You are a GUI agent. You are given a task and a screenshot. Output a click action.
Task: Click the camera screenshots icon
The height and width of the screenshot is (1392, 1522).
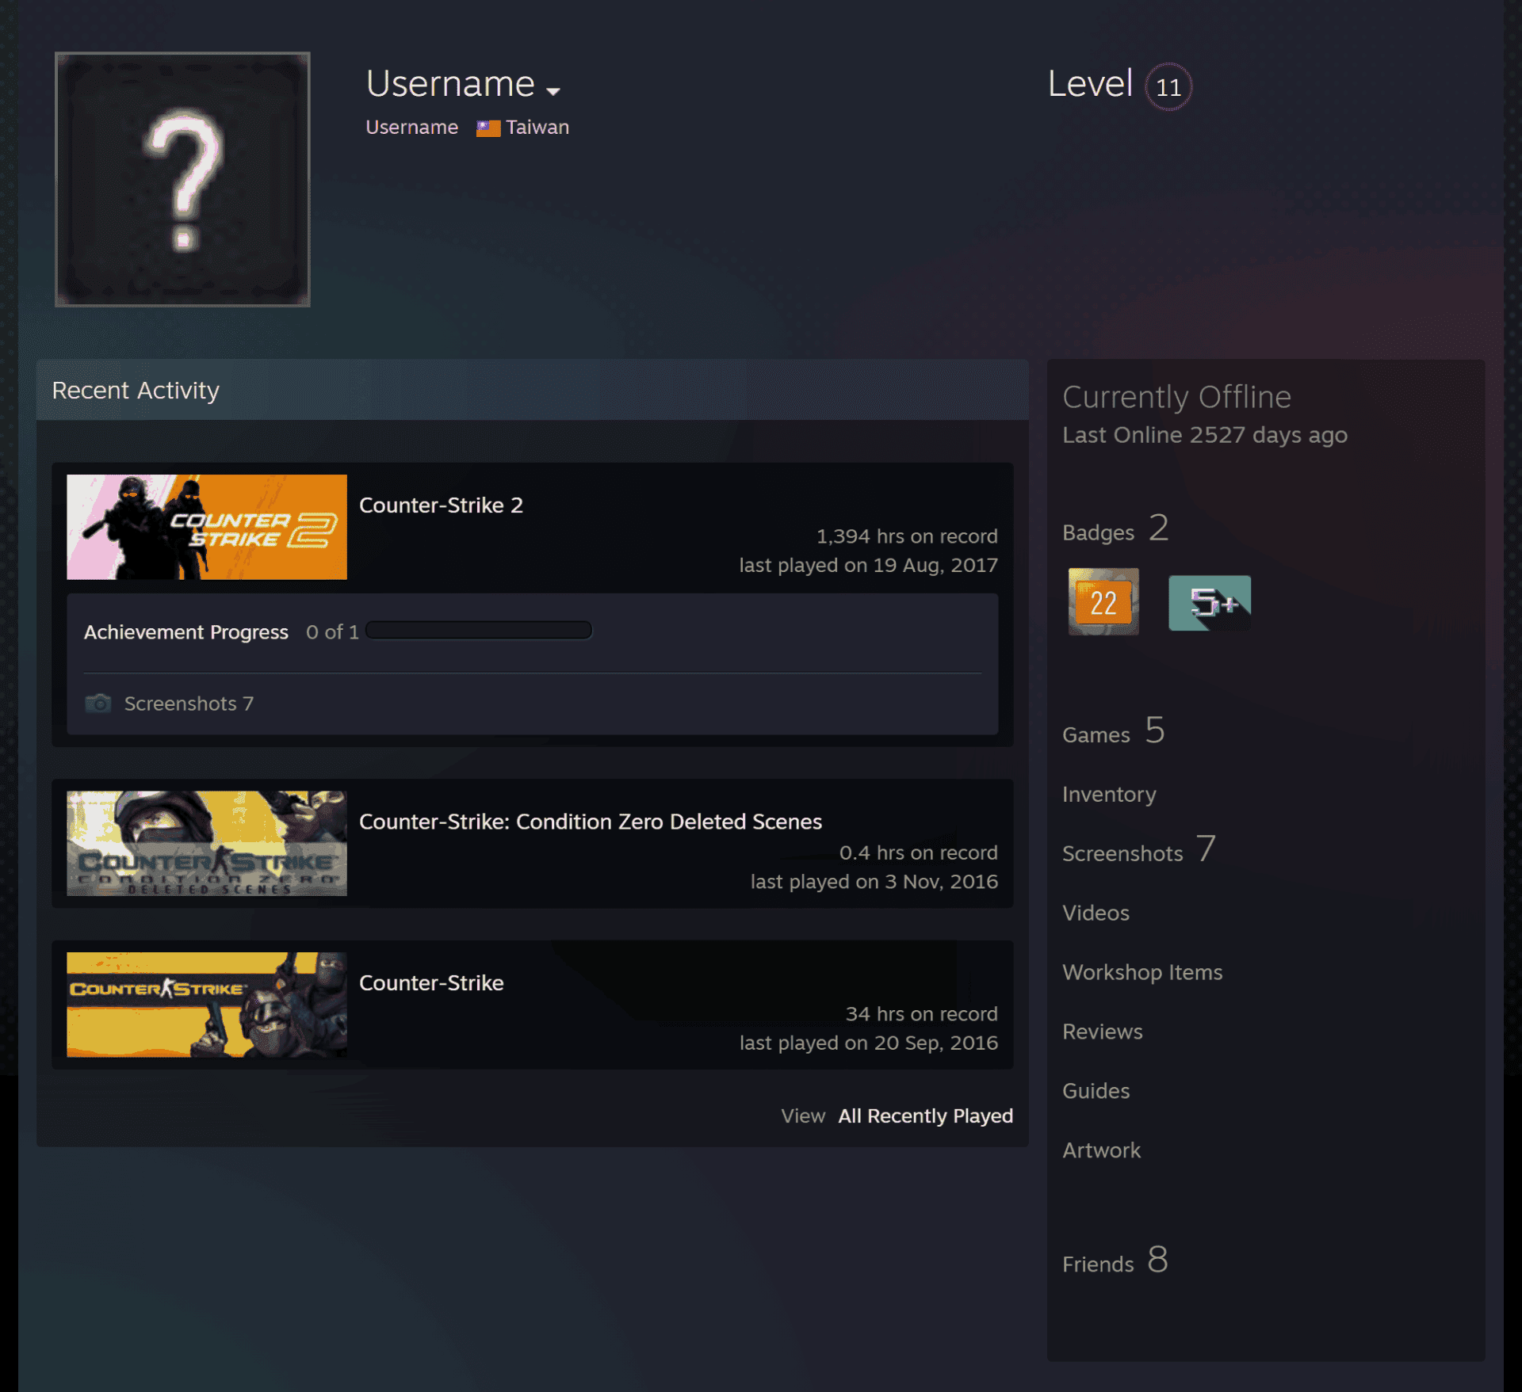pos(98,703)
